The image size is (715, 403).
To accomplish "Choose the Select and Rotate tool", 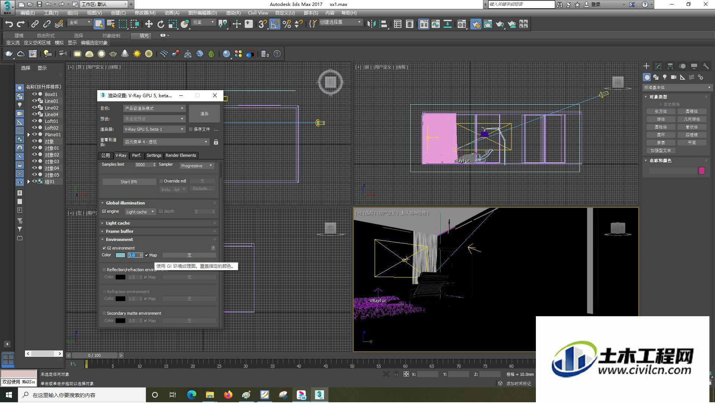I will pos(161,24).
